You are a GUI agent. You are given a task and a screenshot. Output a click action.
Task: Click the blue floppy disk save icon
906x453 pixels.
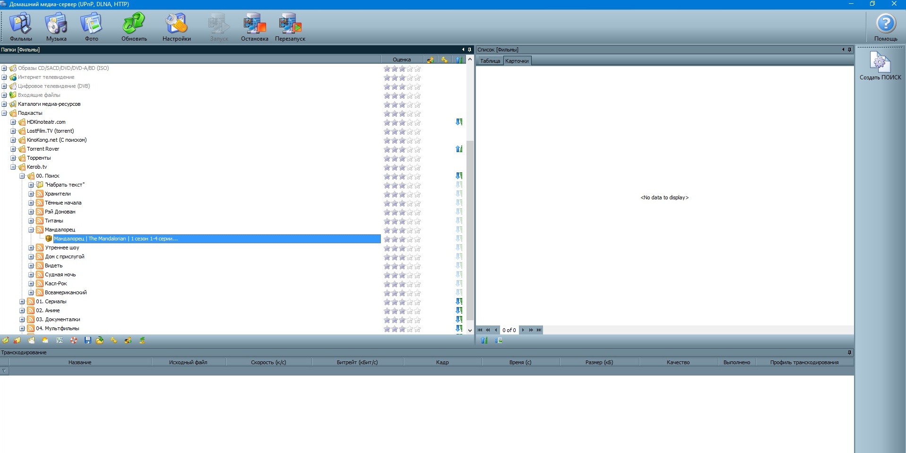point(87,340)
